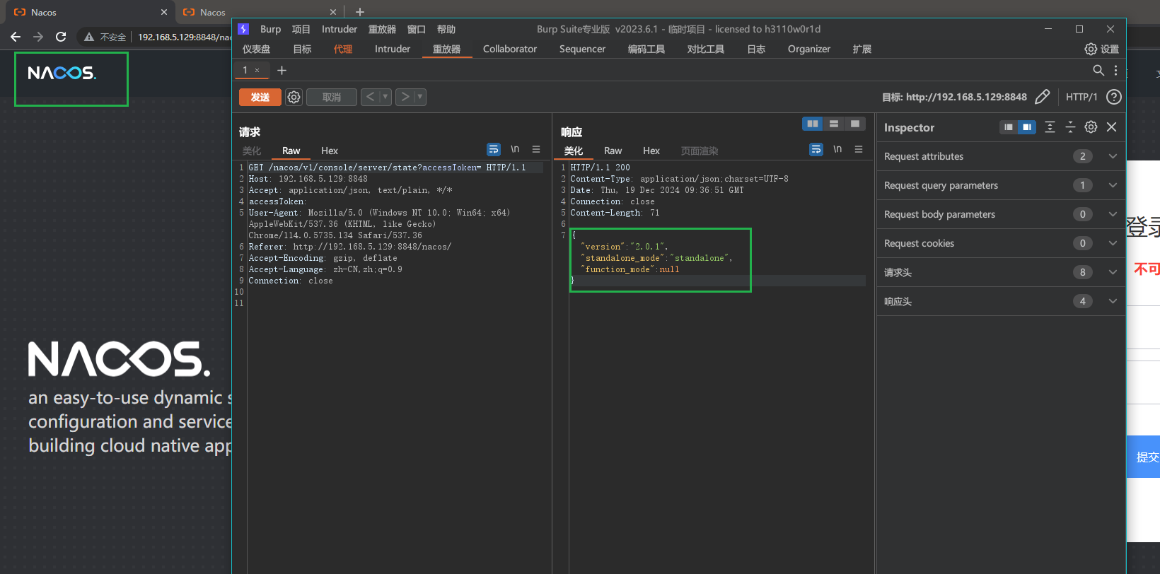Toggle word wrap icon in request panel
Image resolution: width=1160 pixels, height=574 pixels.
(494, 149)
